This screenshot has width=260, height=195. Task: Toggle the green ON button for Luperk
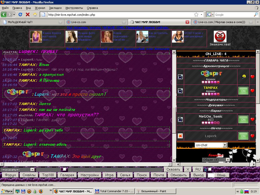click(x=243, y=136)
